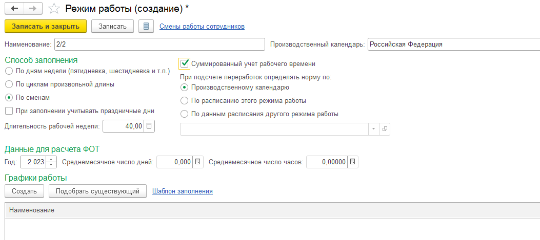This screenshot has height=240, width=540.
Task: Open Смены работы сотрудников link
Action: [202, 27]
